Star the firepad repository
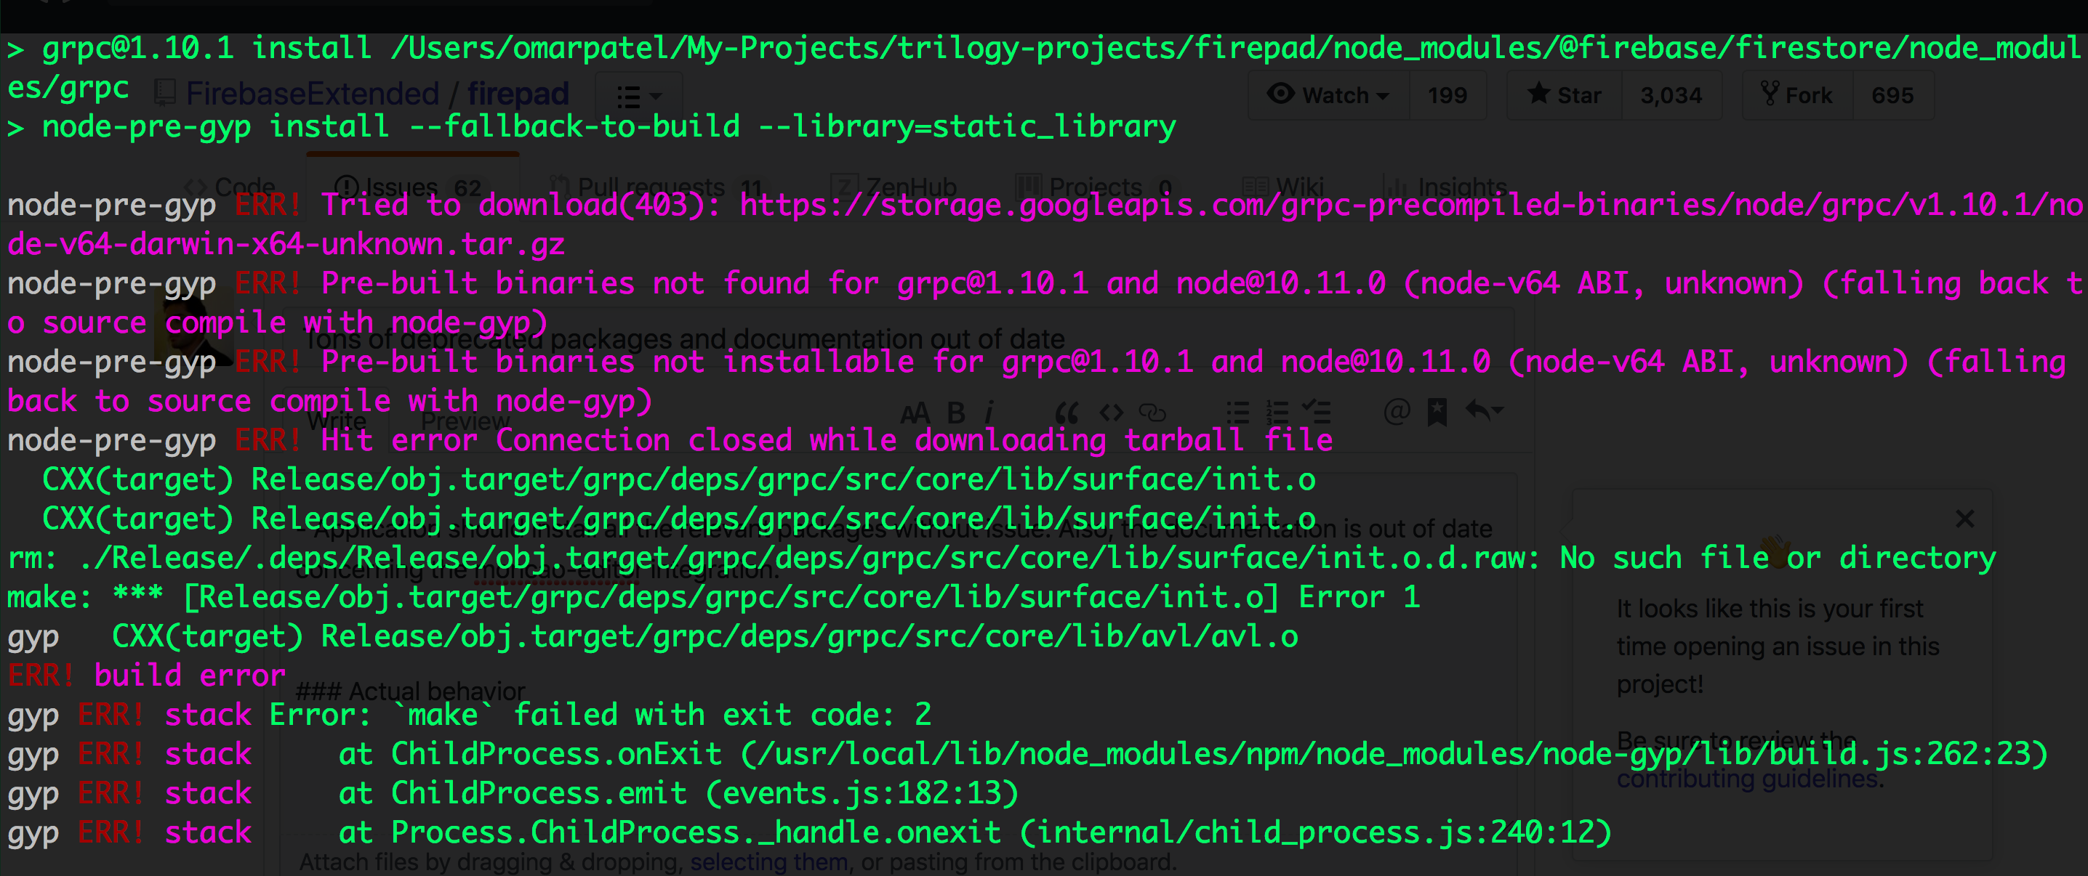This screenshot has width=2088, height=876. (x=1565, y=94)
